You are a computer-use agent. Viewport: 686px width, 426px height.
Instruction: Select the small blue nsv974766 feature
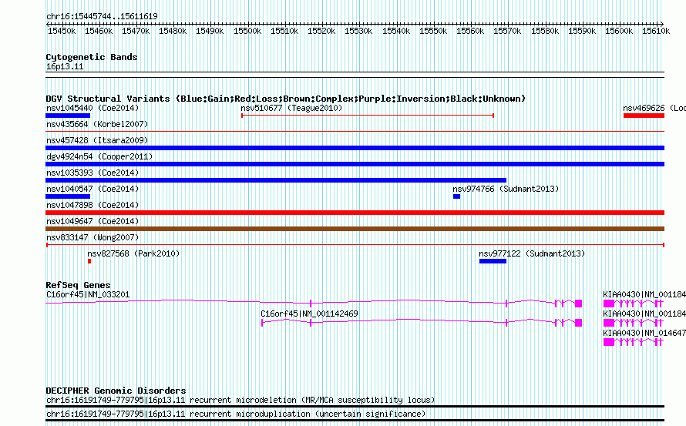tap(457, 196)
